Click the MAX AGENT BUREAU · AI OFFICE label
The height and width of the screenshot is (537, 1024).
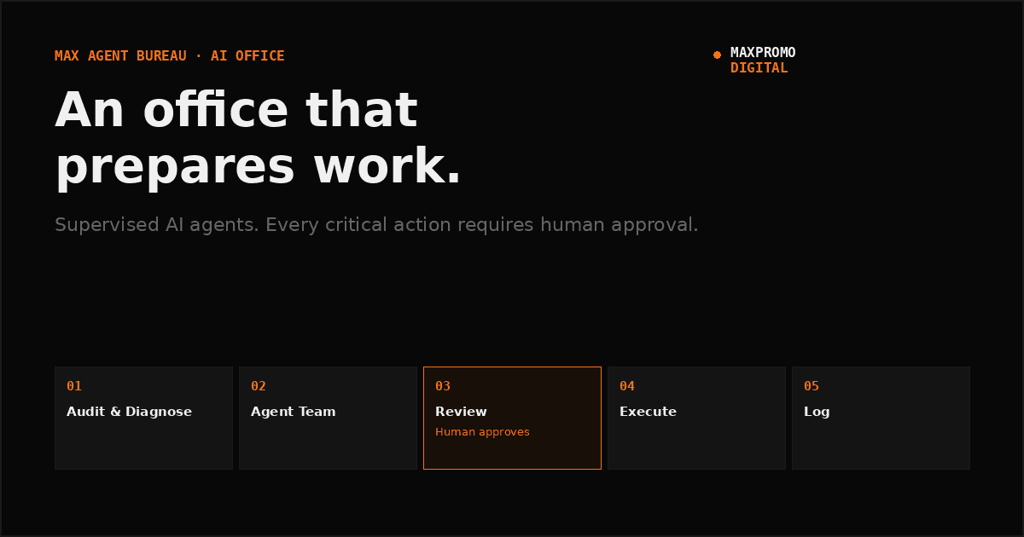(x=170, y=56)
